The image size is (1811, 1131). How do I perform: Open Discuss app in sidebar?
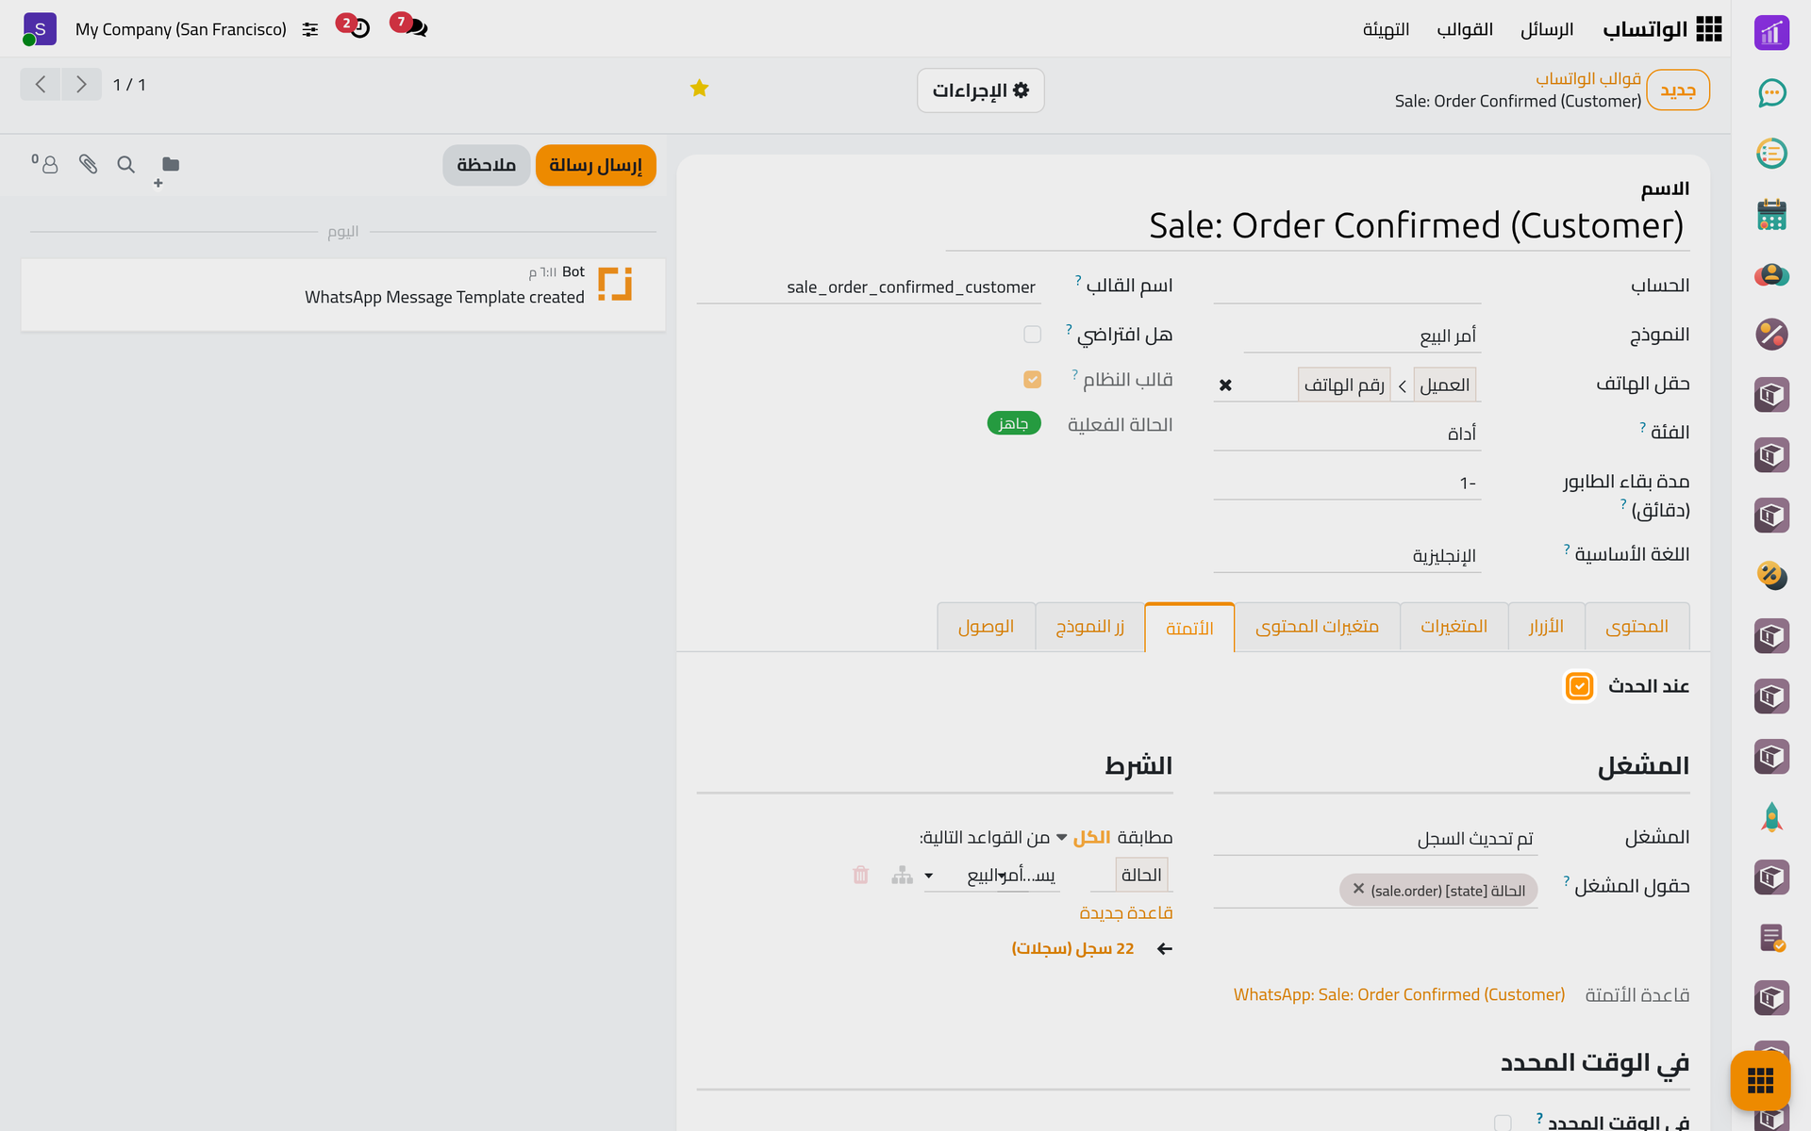[1771, 93]
